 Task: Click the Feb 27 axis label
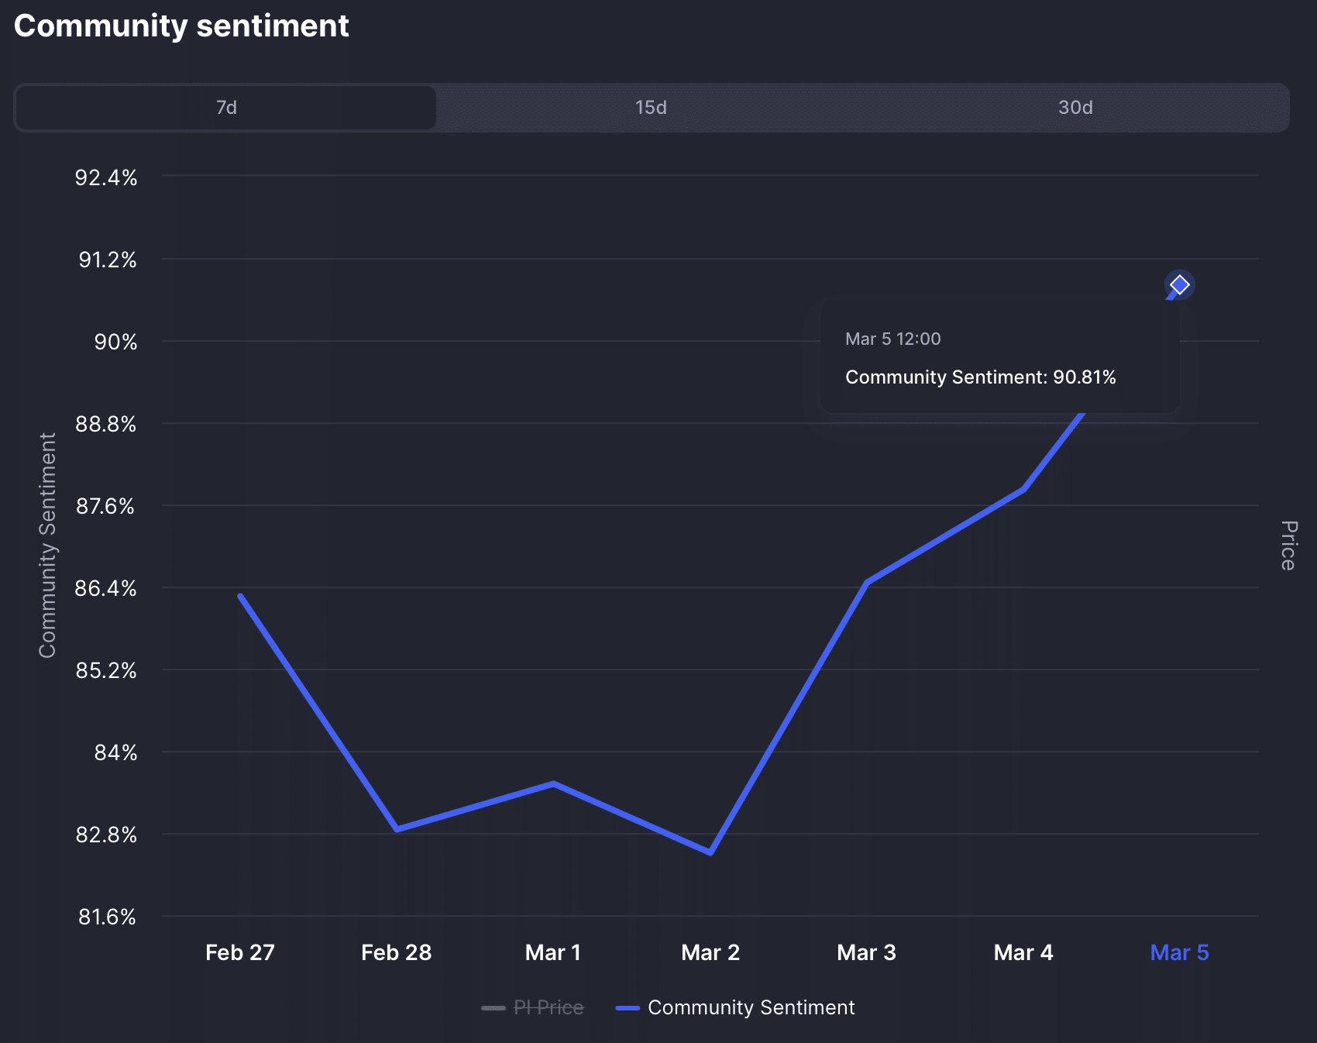pos(240,952)
